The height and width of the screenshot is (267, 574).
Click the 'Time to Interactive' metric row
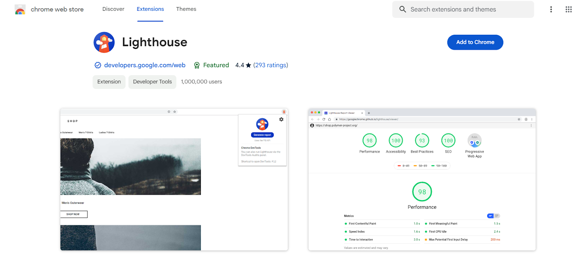pyautogui.click(x=382, y=239)
